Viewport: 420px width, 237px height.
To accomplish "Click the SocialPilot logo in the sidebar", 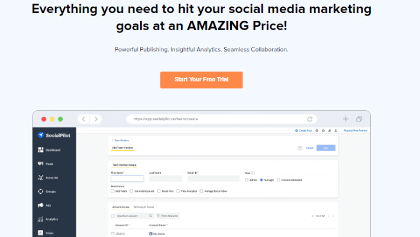I will 54,135.
